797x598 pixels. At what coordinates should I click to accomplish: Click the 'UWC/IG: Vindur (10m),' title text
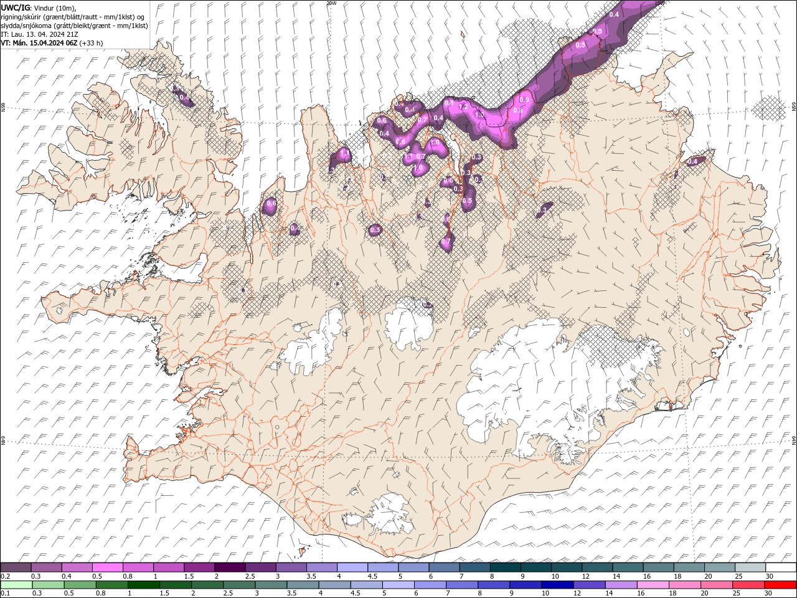click(38, 7)
